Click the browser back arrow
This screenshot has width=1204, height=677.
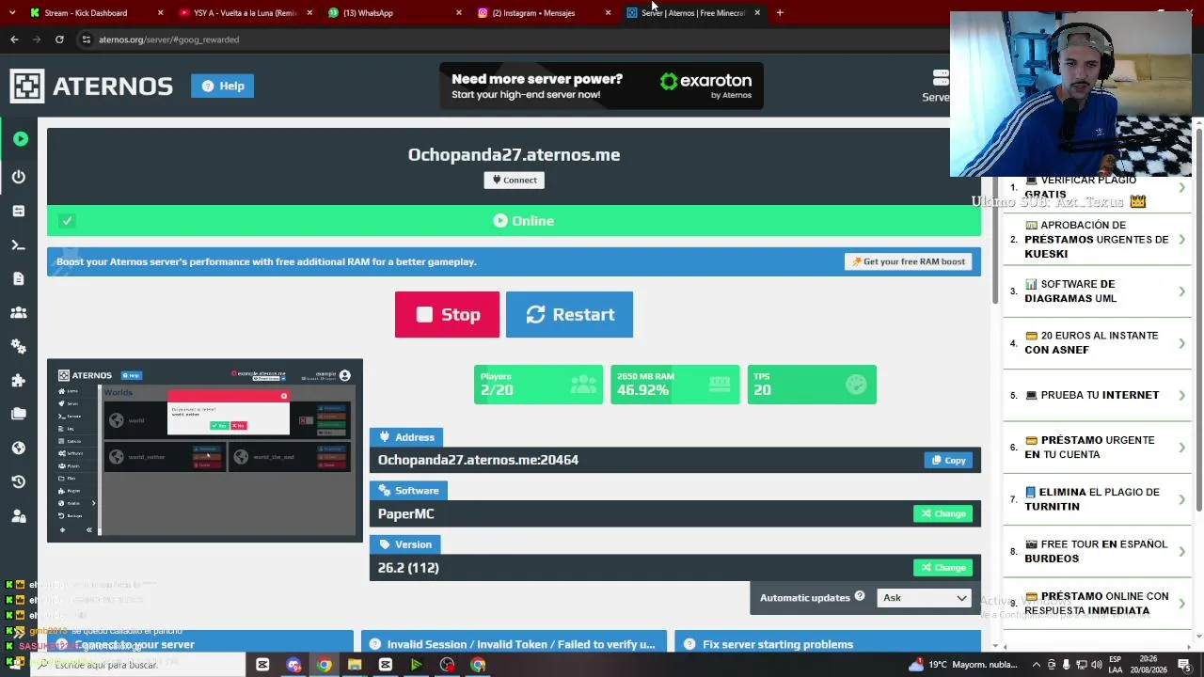point(14,39)
